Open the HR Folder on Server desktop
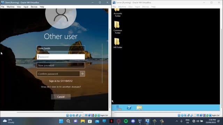 coord(118,43)
